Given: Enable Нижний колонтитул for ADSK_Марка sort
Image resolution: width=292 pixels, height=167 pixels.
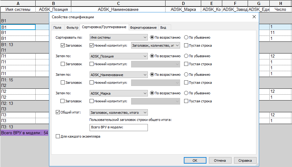Looking at the screenshot, I should tap(91, 101).
